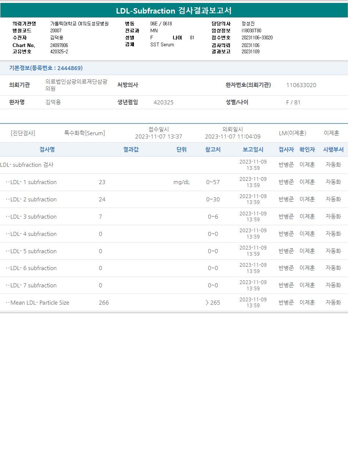348x456 pixels.
Task: Click the 단위 column header
Action: (x=182, y=150)
